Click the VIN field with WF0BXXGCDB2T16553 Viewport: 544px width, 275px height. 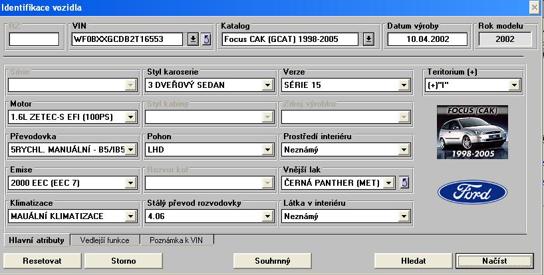click(x=127, y=39)
